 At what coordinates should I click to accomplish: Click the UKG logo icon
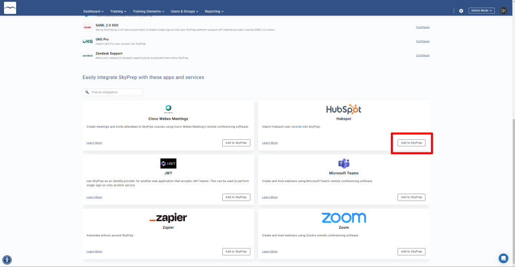(88, 41)
